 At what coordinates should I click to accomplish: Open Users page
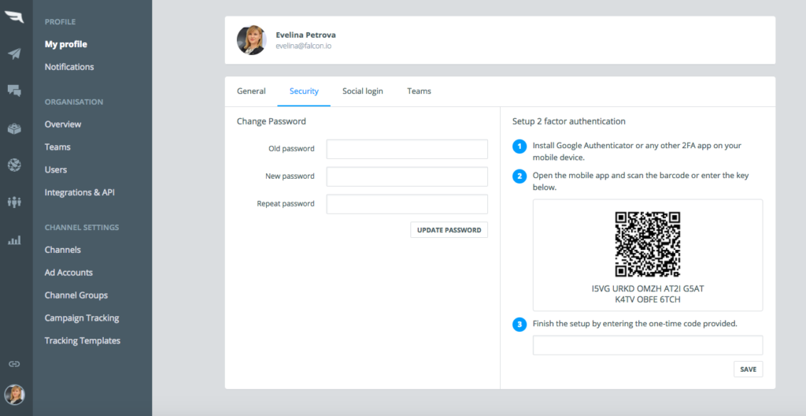coord(56,169)
